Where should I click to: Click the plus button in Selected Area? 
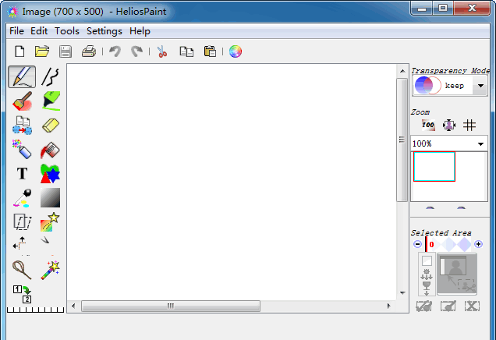478,245
